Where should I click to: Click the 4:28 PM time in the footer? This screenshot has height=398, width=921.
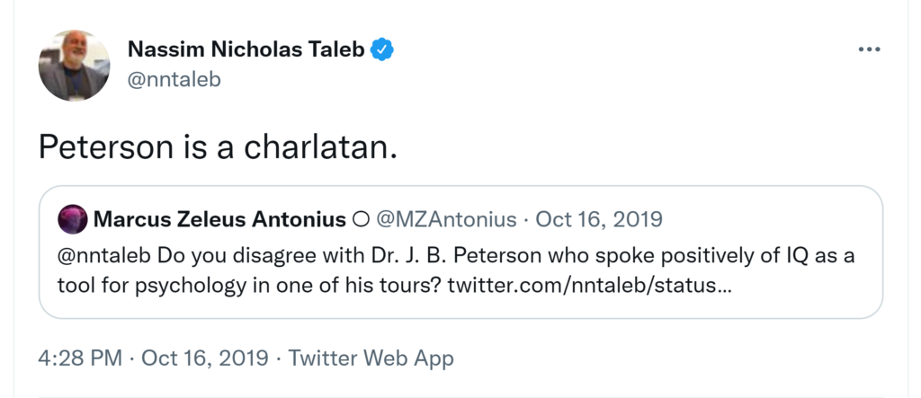pyautogui.click(x=80, y=358)
